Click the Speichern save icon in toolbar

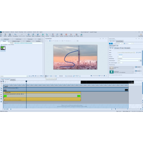pos(10,35)
